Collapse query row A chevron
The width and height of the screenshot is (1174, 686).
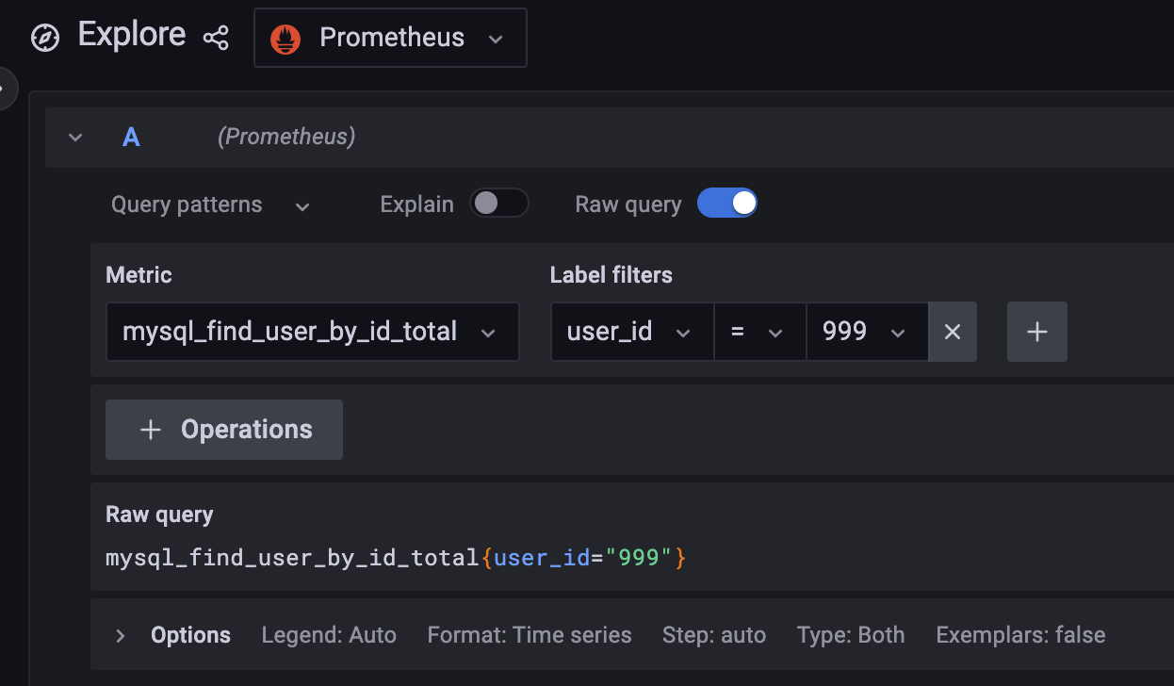pos(75,138)
